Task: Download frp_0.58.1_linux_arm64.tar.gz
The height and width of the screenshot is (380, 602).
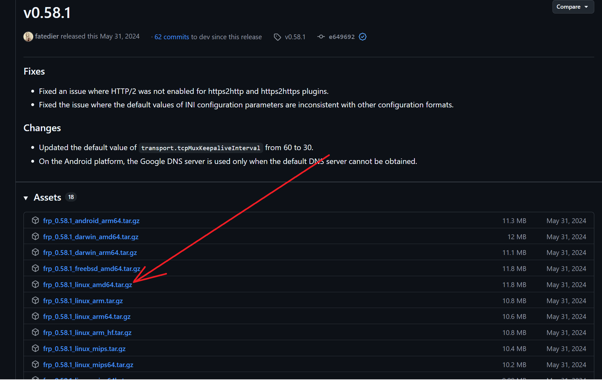Action: tap(87, 317)
